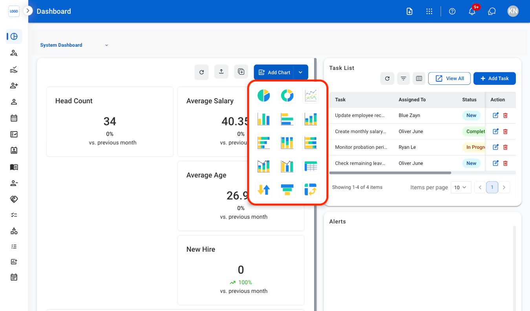The image size is (530, 311).
Task: Expand the sidebar with the arrow button
Action: pos(27,11)
